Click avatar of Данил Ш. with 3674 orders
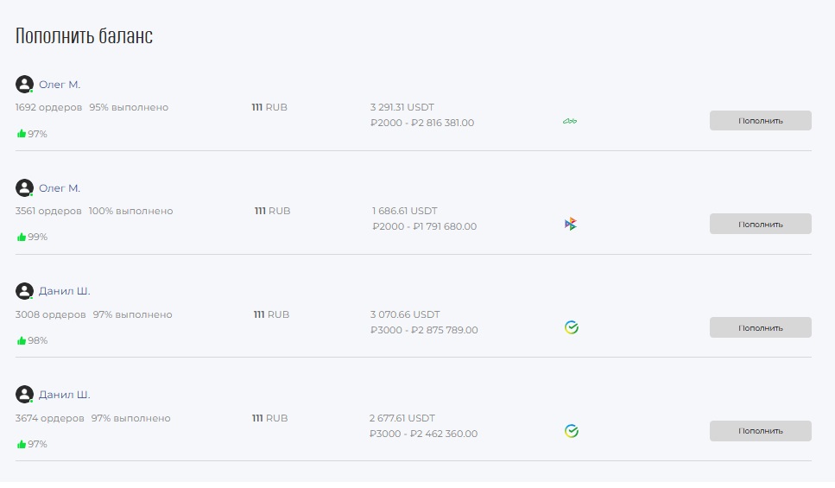Screen dimensions: 835x488 (x=24, y=395)
